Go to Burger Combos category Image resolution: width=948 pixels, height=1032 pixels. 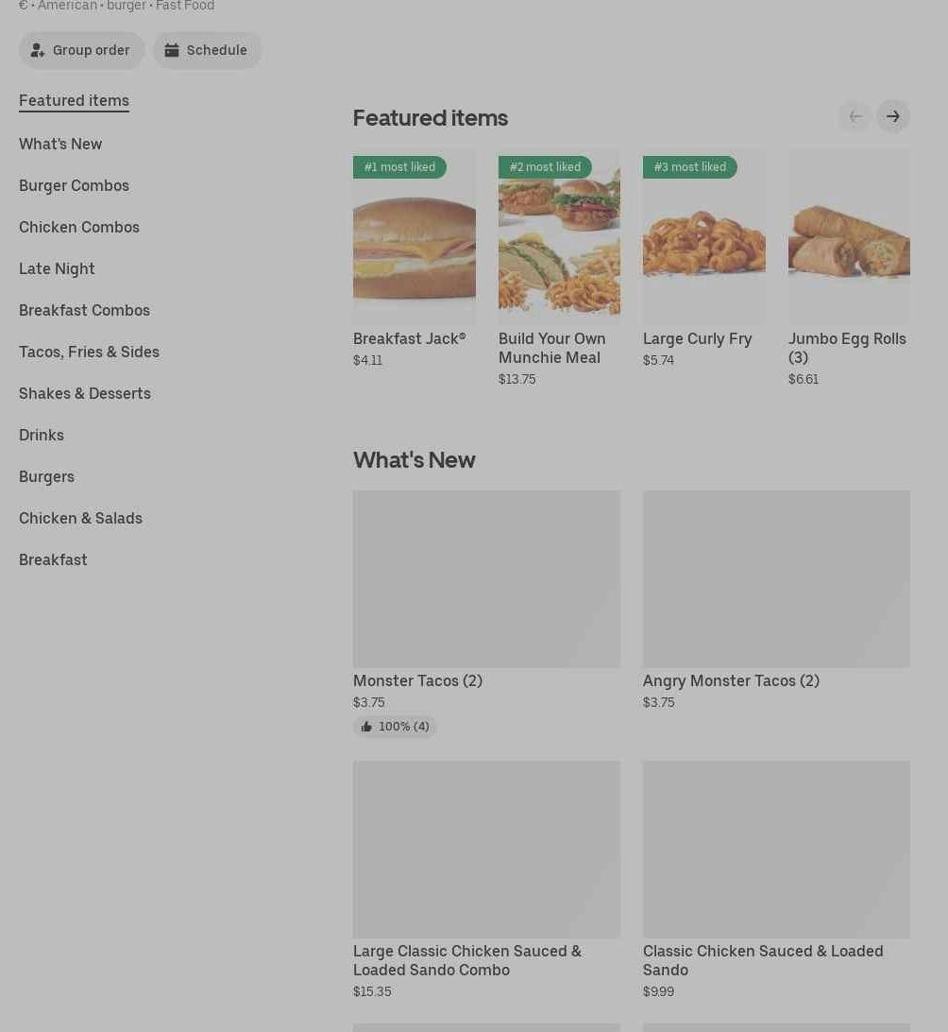click(x=74, y=185)
